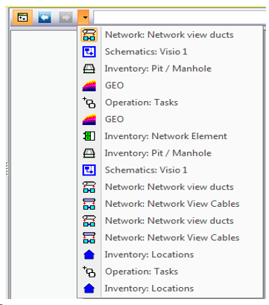Screen dimensions: 269x305
Task: Open Operation: Tasks between the two Locations entries
Action: point(142,272)
